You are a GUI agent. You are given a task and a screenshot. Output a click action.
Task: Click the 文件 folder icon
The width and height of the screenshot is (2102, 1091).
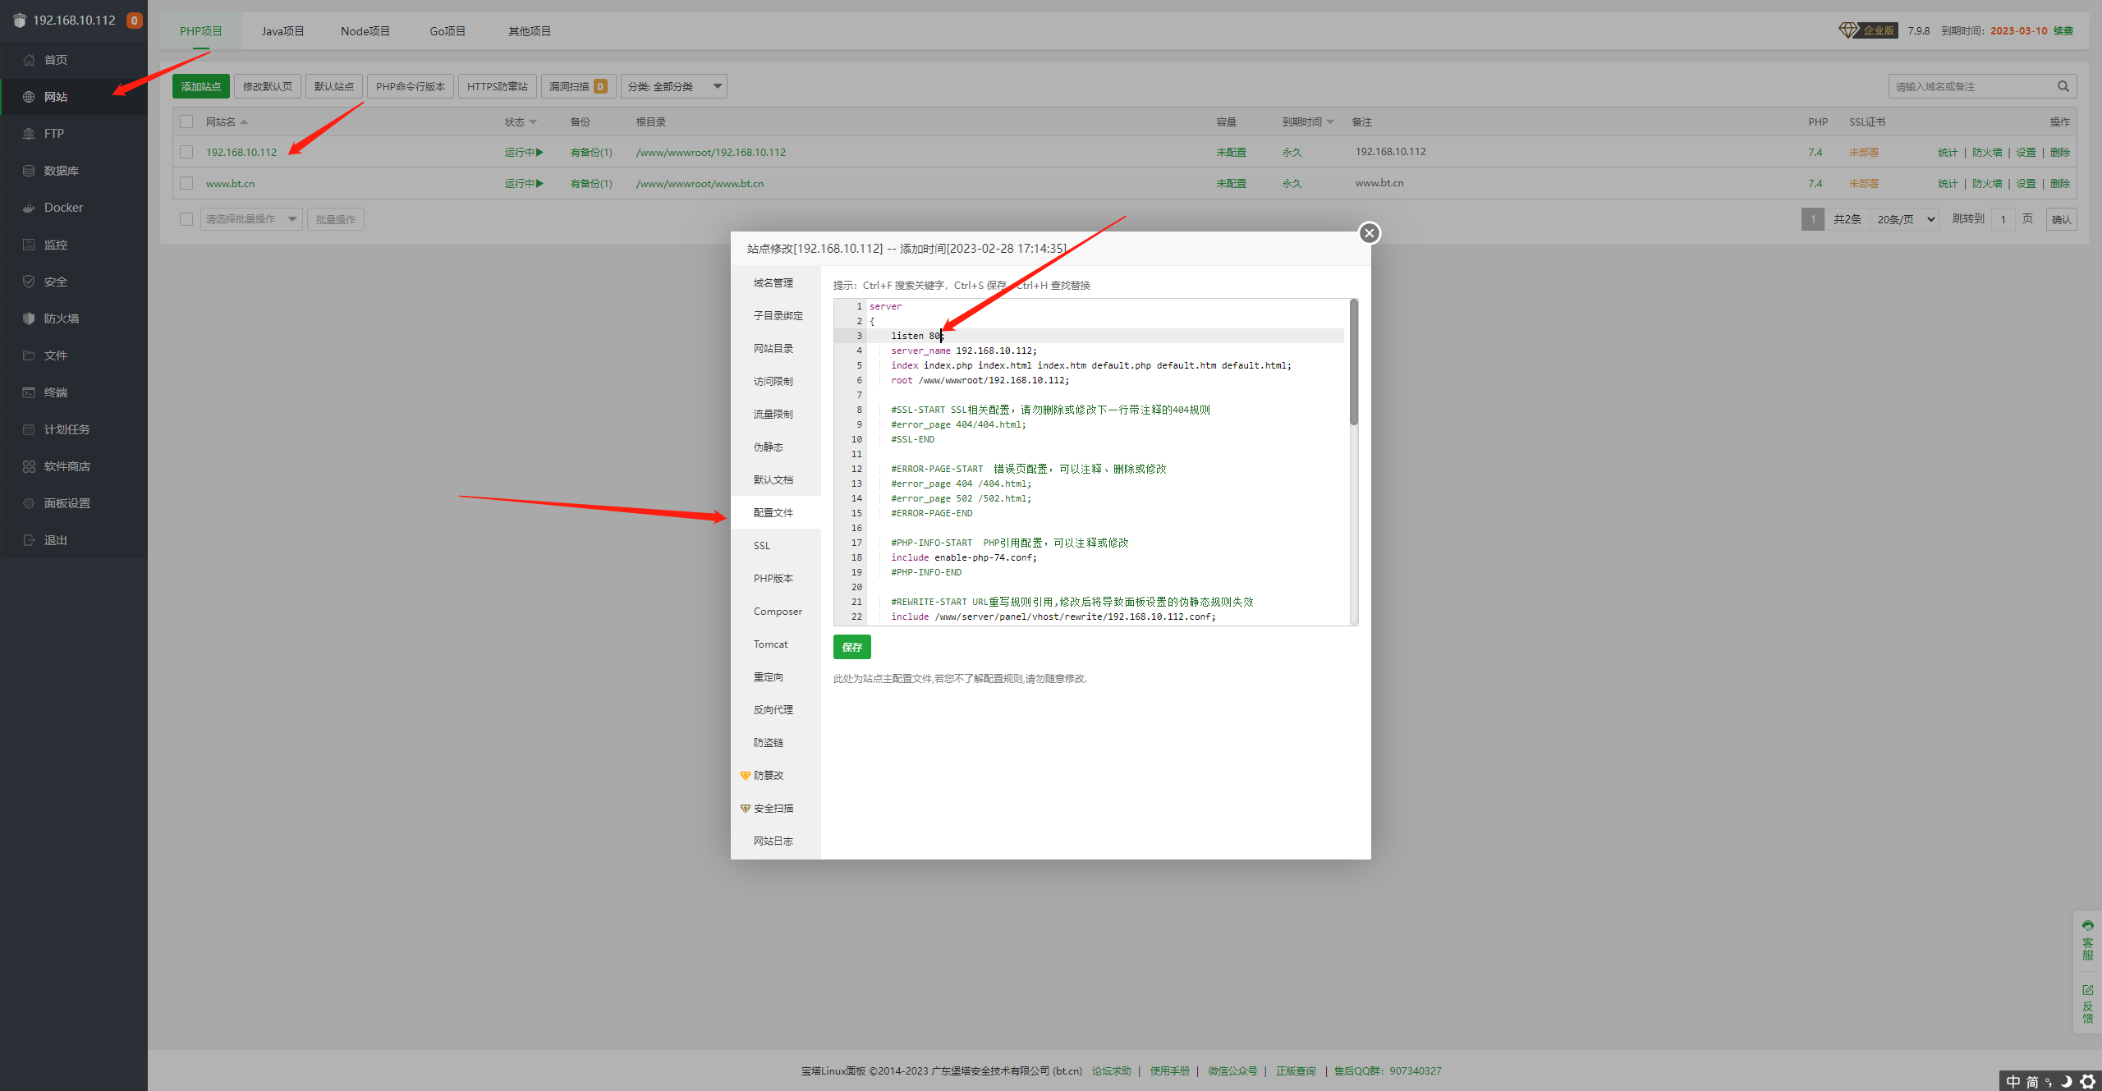tap(29, 355)
